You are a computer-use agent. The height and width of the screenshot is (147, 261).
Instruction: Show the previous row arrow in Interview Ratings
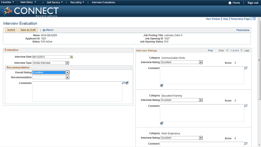click(x=227, y=50)
